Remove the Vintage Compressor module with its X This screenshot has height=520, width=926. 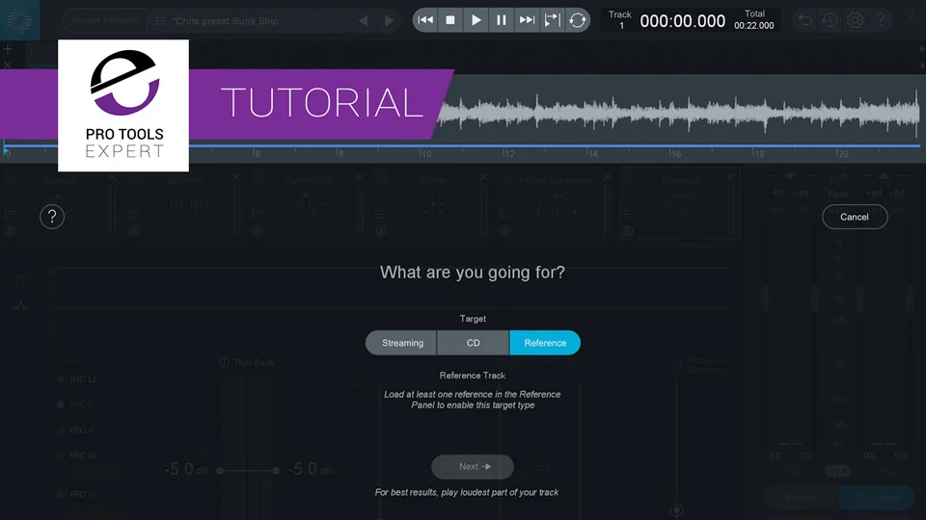click(607, 177)
